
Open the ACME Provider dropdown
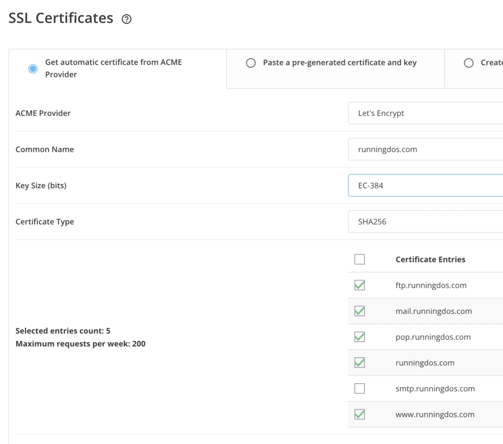coord(425,113)
